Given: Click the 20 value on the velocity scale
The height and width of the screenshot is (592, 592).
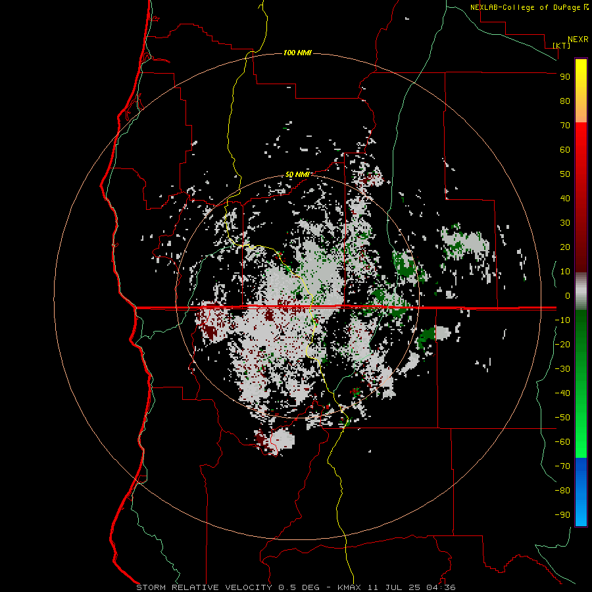Looking at the screenshot, I should click(565, 247).
